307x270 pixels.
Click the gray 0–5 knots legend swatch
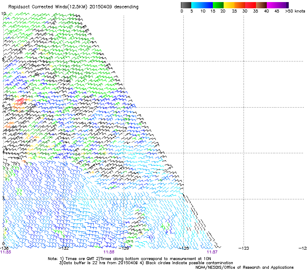coord(186,5)
